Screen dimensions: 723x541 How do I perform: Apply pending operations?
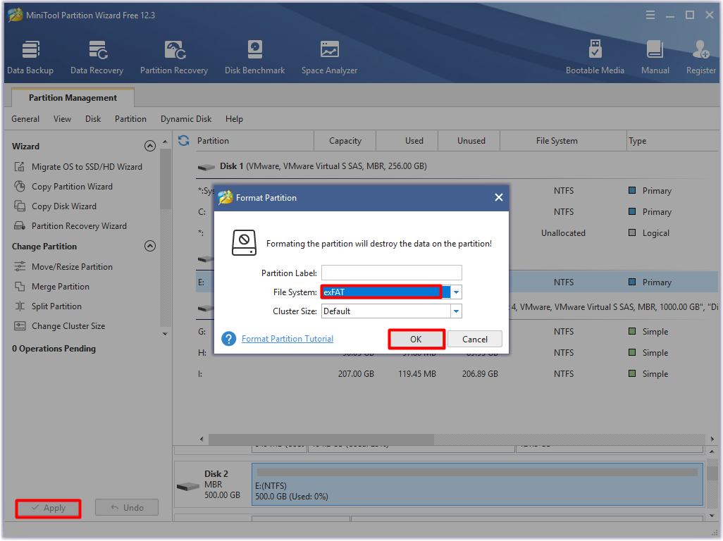pos(48,507)
